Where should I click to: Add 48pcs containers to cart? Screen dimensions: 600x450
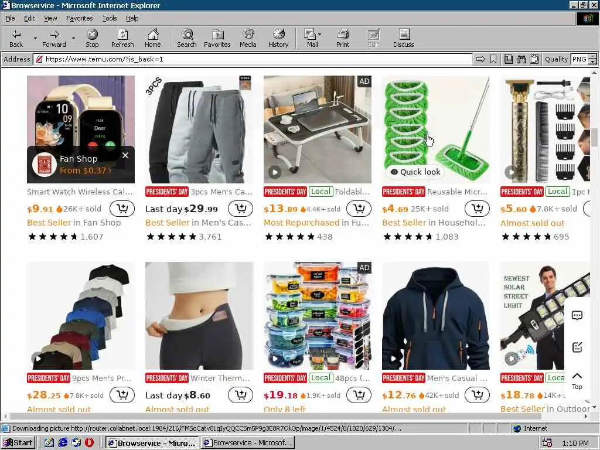[x=359, y=395]
